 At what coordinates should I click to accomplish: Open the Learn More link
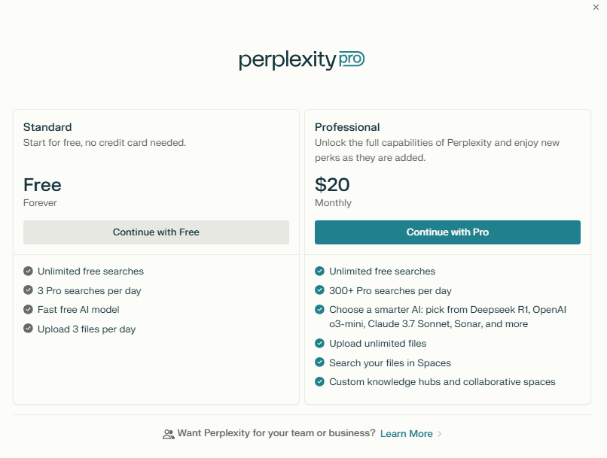coord(407,434)
